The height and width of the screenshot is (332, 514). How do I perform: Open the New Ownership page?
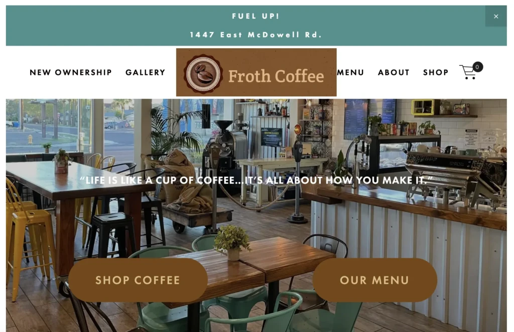71,72
